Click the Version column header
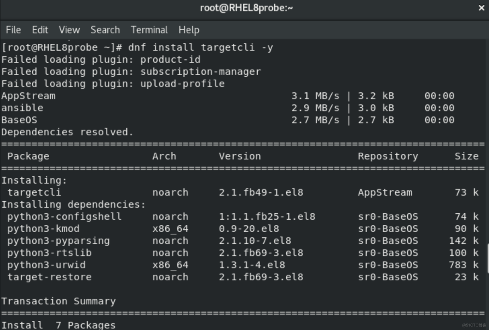 click(x=240, y=156)
